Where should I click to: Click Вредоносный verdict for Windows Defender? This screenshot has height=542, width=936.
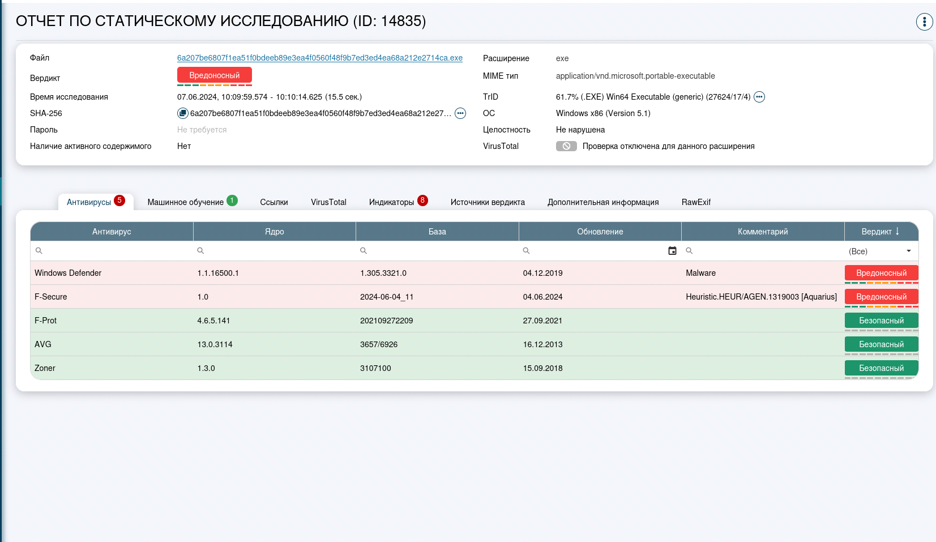pyautogui.click(x=881, y=273)
